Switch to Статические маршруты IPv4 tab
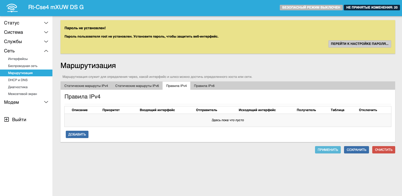 (x=86, y=86)
